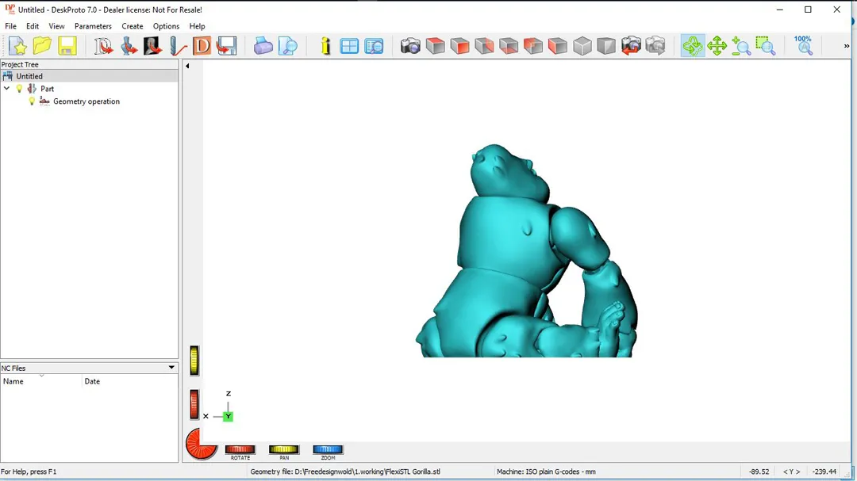Click the Write NC file icon (disk with arrow)
Image resolution: width=857 pixels, height=481 pixels.
226,46
